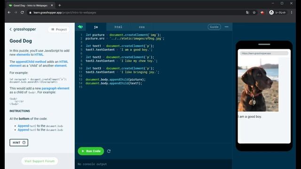301x169 pixels.
Task: Visit Support Forum button
Action: pyautogui.click(x=40, y=161)
